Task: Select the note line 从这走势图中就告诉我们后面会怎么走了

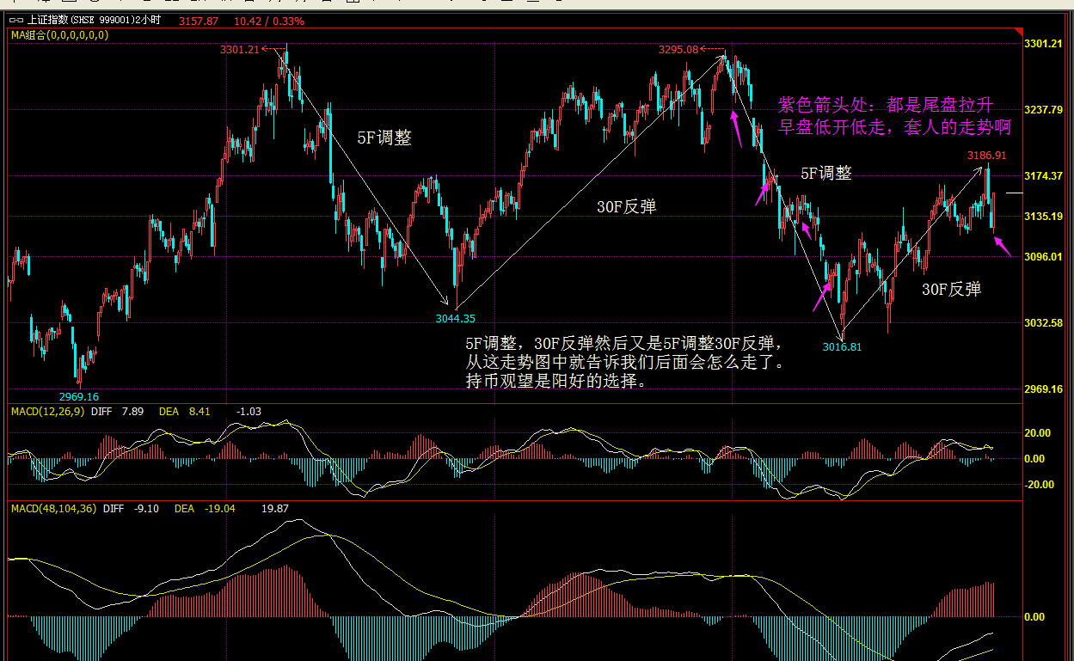Action: (x=624, y=362)
